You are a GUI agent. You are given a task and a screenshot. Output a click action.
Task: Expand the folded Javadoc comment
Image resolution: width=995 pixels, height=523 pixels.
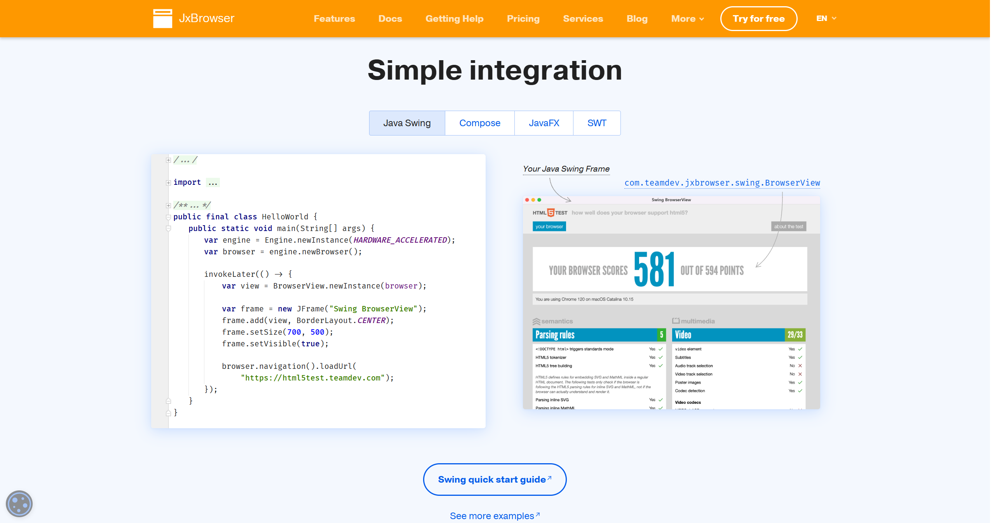point(168,205)
